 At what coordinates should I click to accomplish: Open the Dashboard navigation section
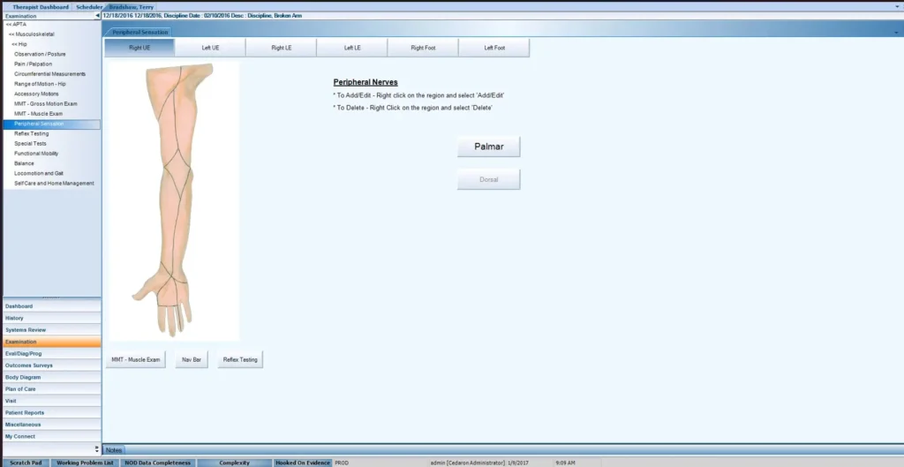pyautogui.click(x=52, y=306)
